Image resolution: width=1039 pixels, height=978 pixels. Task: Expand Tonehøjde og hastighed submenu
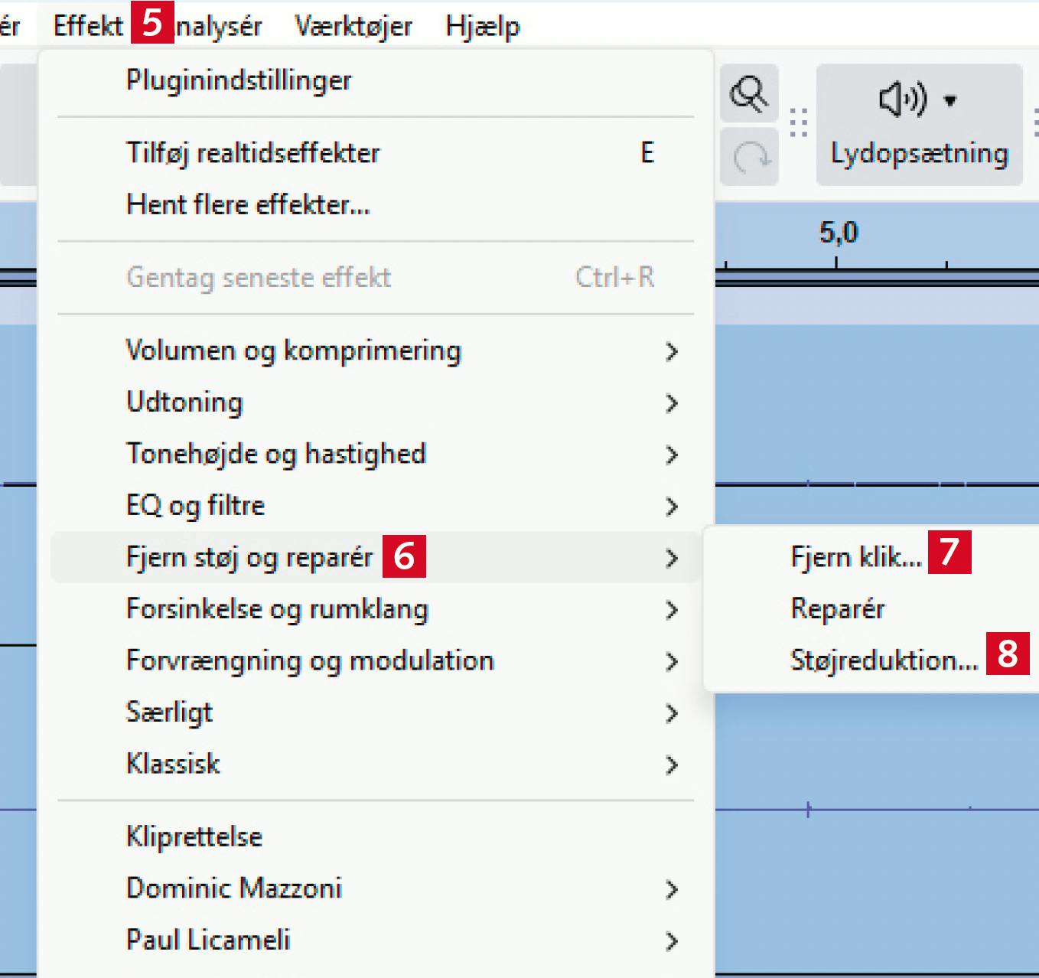(x=275, y=454)
